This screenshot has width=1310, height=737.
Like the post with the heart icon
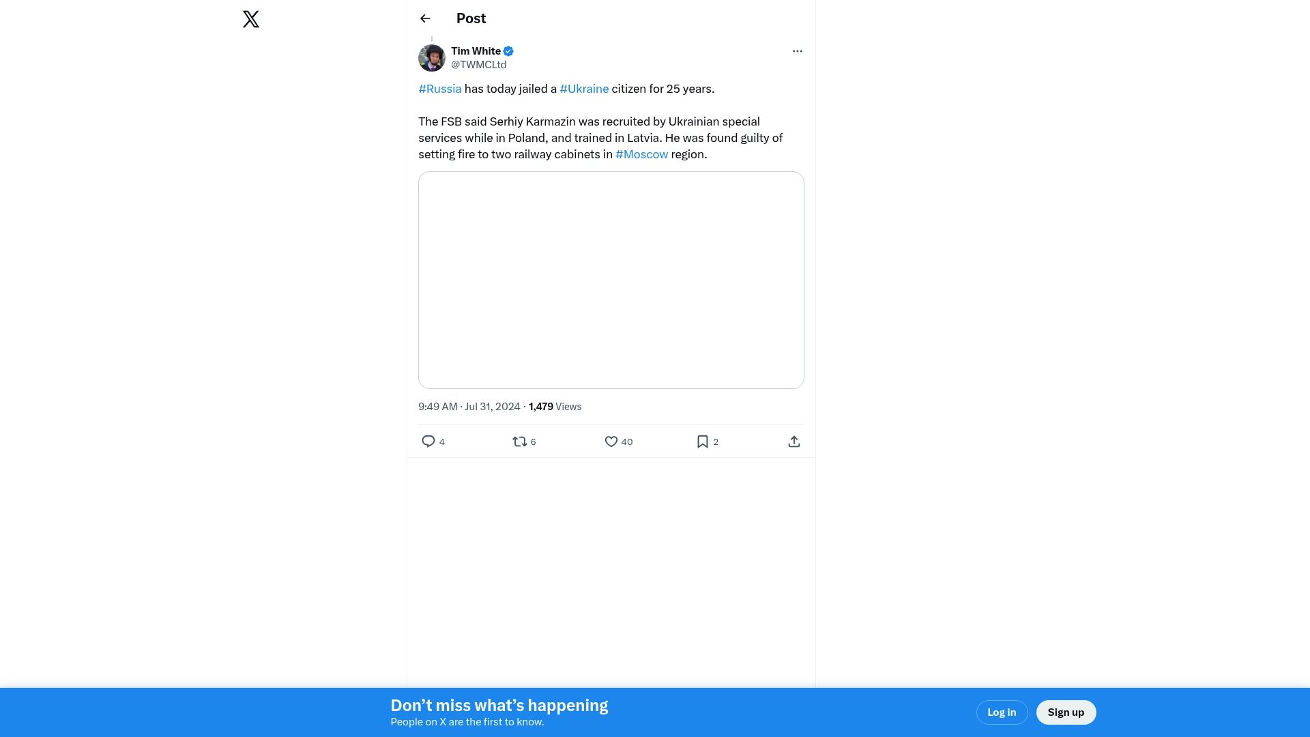click(611, 442)
